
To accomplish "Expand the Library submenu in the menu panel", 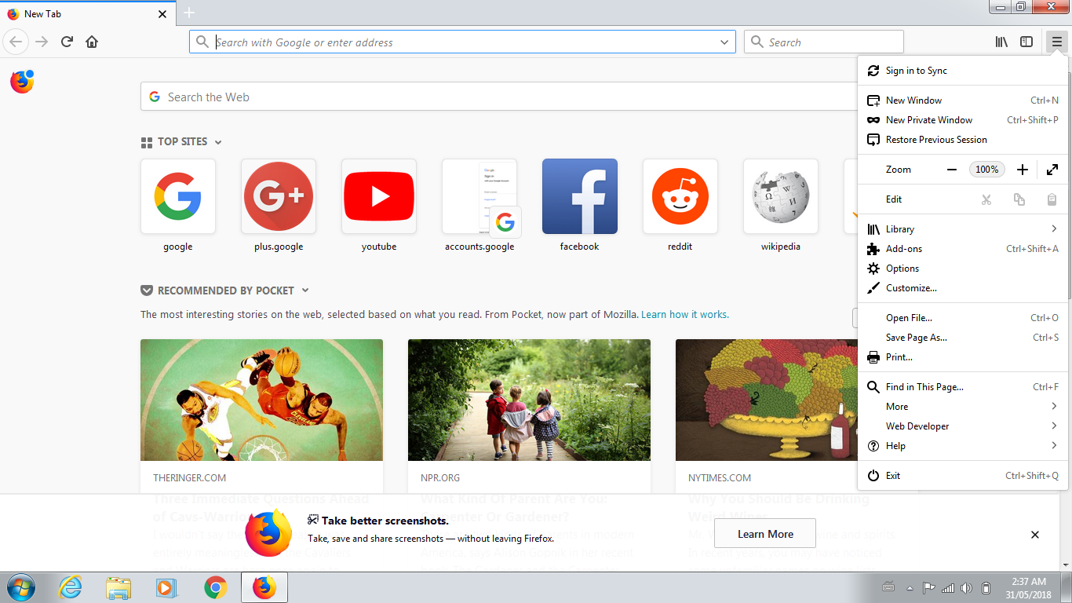I will 963,229.
